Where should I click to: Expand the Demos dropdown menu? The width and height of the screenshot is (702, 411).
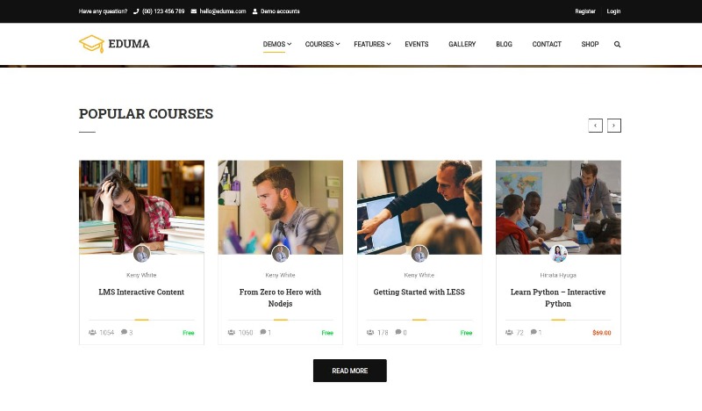point(277,44)
